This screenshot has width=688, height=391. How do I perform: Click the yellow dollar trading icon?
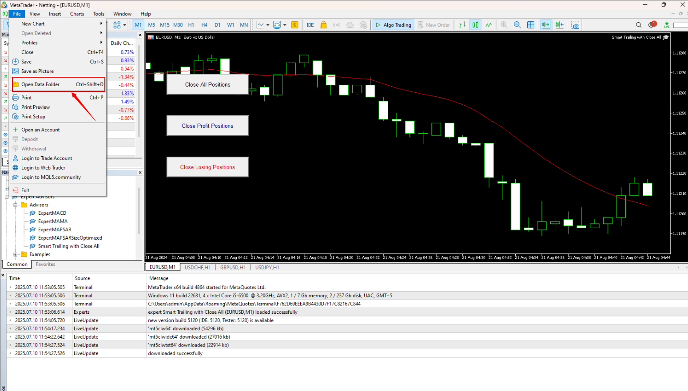coord(294,25)
